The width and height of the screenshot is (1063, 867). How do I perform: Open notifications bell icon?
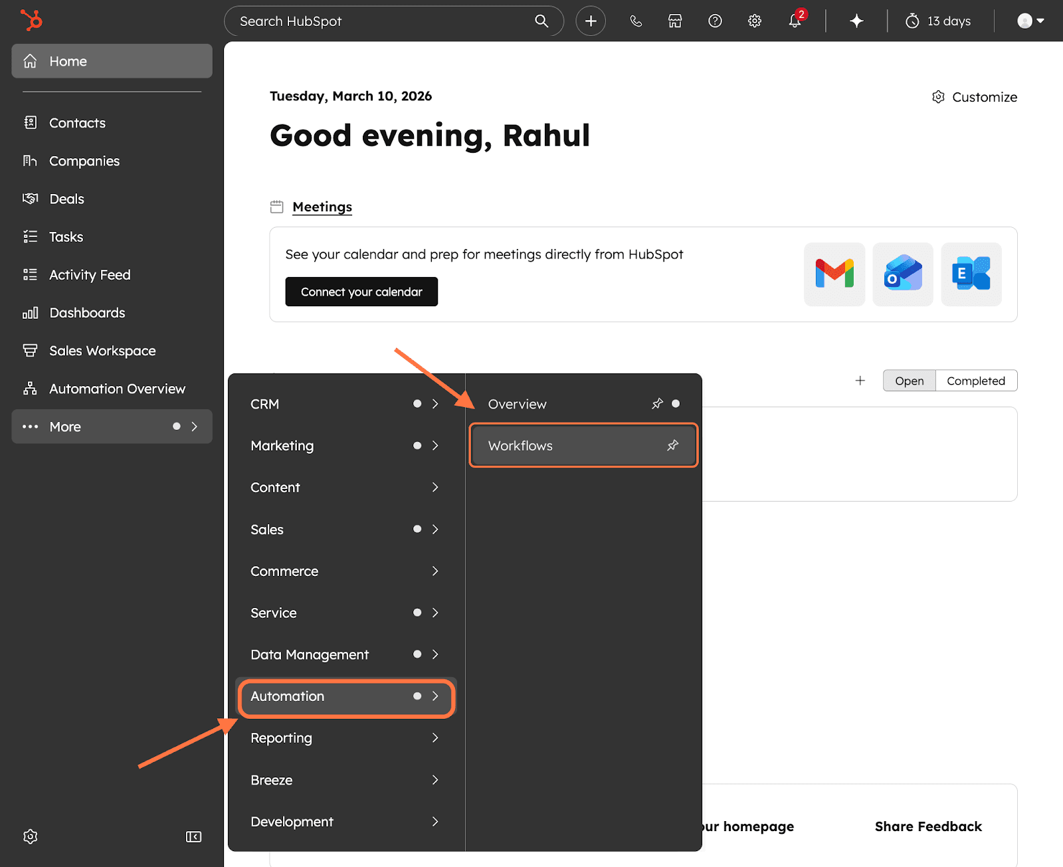coord(795,21)
